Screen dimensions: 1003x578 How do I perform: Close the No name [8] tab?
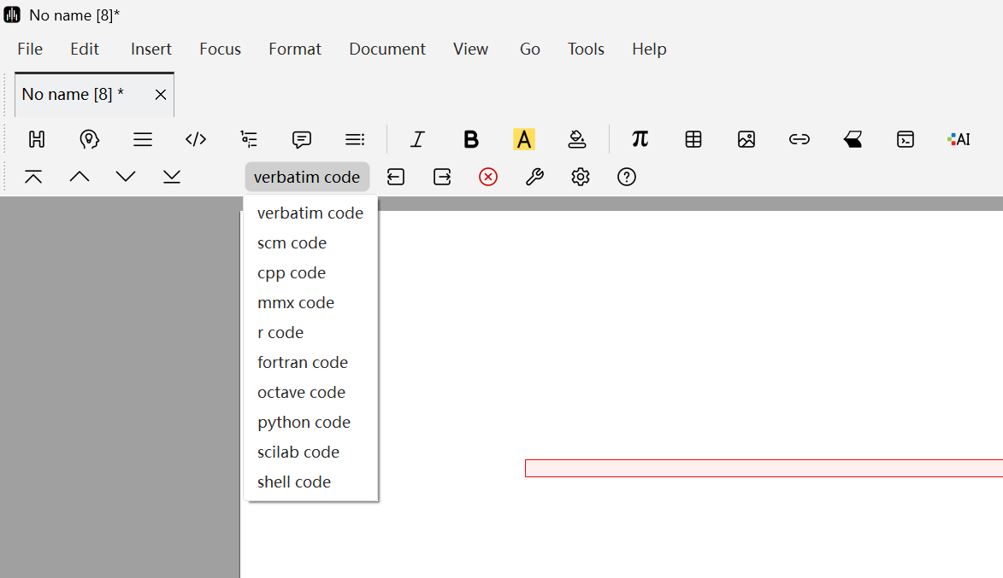coord(161,94)
